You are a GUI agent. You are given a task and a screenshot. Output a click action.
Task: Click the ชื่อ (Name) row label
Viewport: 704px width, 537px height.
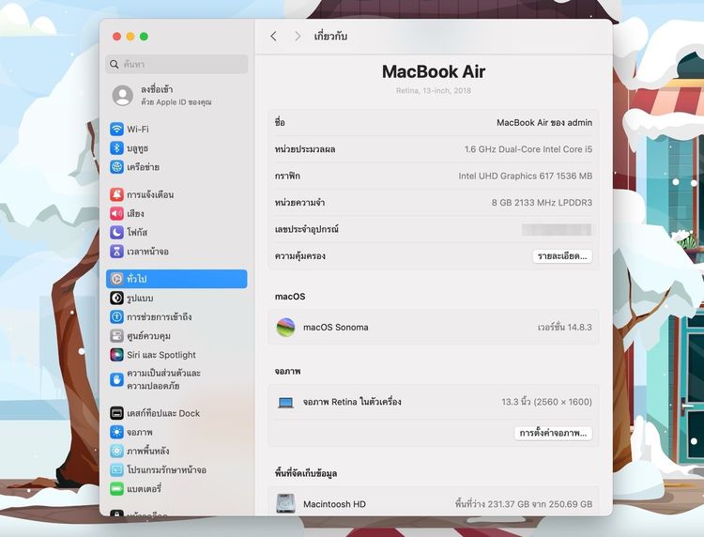(x=280, y=123)
